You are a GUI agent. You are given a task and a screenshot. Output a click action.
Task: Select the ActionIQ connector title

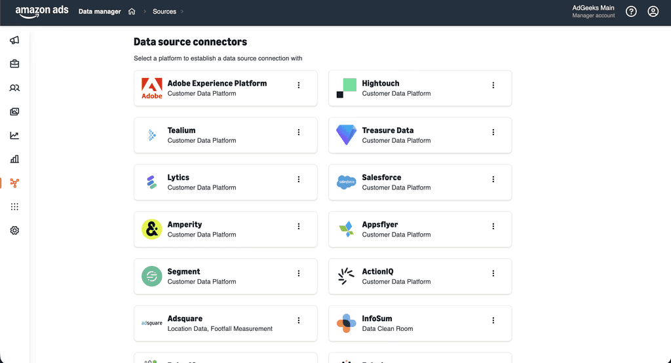[x=377, y=272]
